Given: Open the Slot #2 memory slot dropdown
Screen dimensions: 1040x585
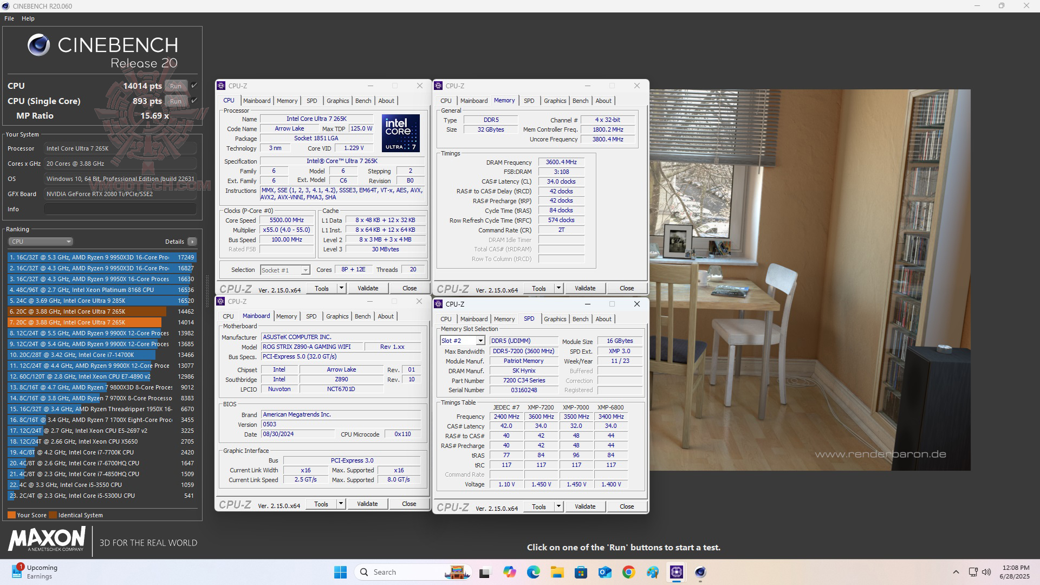Looking at the screenshot, I should tap(480, 340).
